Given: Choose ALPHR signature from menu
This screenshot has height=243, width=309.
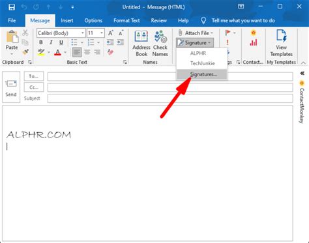Looking at the screenshot, I should (198, 53).
